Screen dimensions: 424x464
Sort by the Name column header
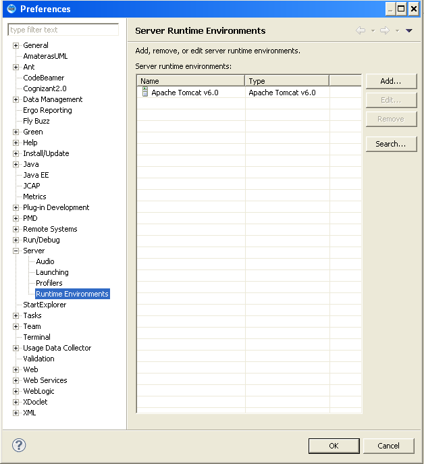(191, 81)
